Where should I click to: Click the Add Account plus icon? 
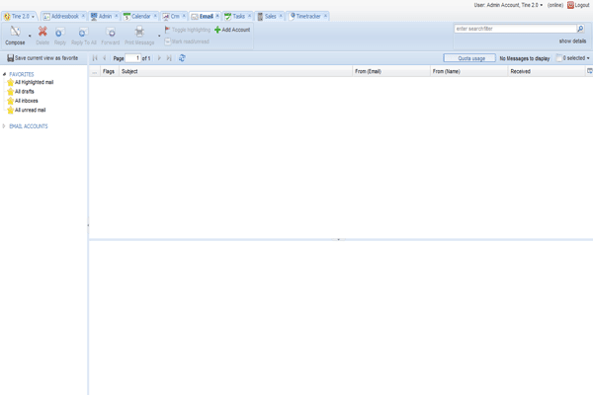click(x=217, y=30)
